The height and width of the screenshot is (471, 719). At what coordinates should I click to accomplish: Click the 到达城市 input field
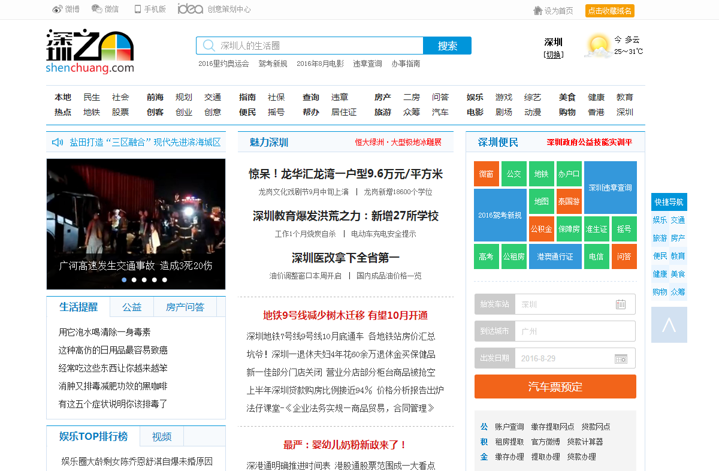click(575, 331)
